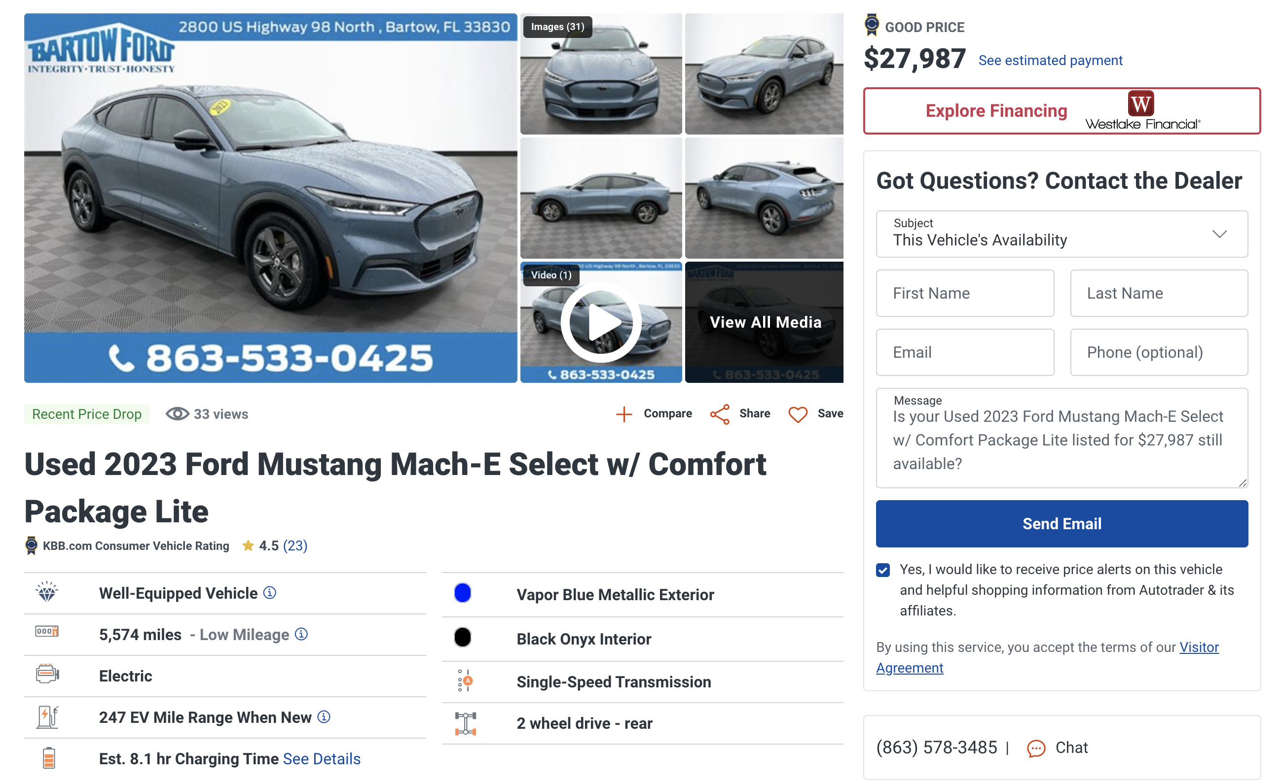This screenshot has width=1282, height=781.
Task: Click the Save heart icon
Action: coord(798,414)
